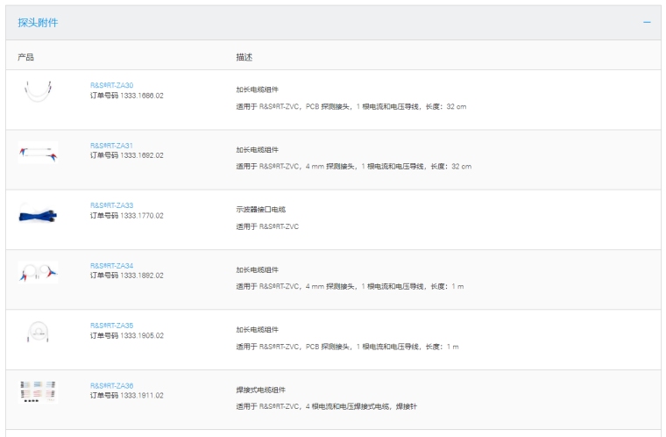Click RT-ZA36 description mentioning 焊接针

[327, 406]
